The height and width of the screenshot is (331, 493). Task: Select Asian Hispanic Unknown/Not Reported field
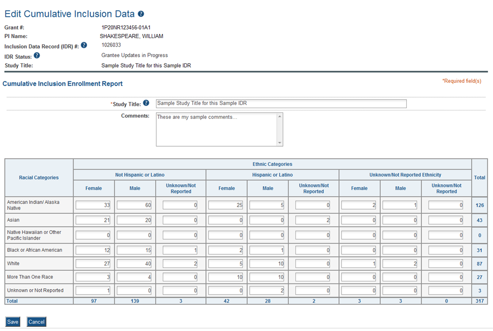[x=313, y=220]
